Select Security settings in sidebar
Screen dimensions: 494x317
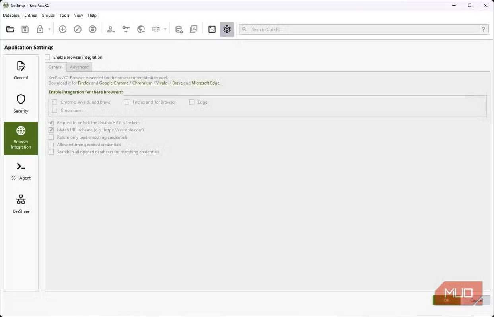click(21, 104)
